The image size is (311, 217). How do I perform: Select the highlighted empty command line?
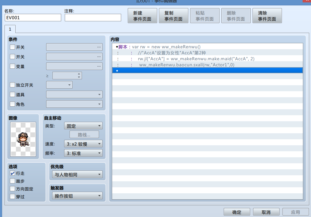pos(208,70)
